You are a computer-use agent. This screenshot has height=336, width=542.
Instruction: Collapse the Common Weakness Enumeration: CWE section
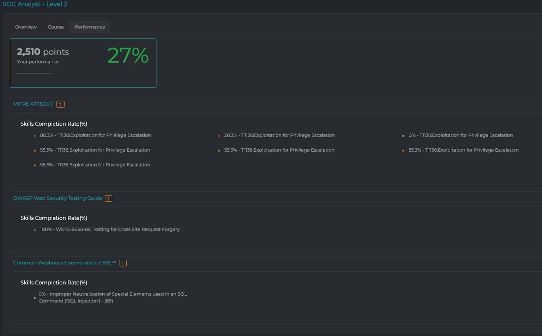tap(65, 263)
